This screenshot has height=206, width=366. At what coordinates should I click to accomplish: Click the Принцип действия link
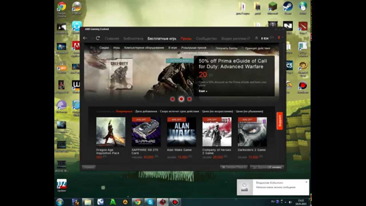point(258,48)
